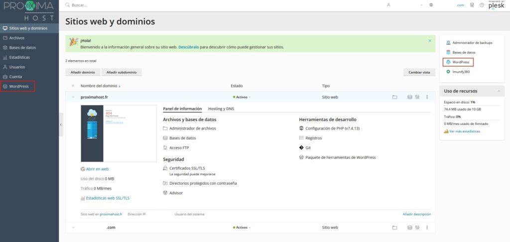The width and height of the screenshot is (510, 242).
Task: Open more actions menu for proximahost.fr
Action: pos(427,97)
